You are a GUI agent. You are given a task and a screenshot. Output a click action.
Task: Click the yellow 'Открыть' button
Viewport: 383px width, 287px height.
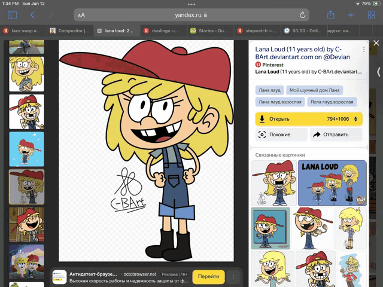(309, 119)
